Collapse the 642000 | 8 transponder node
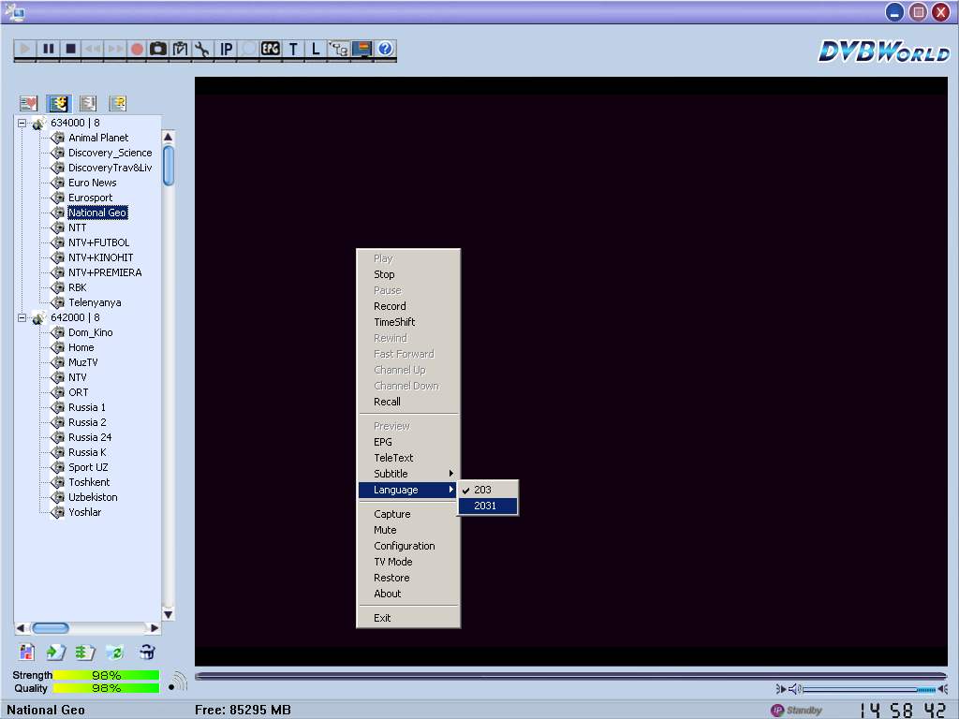The image size is (959, 719). tap(22, 317)
